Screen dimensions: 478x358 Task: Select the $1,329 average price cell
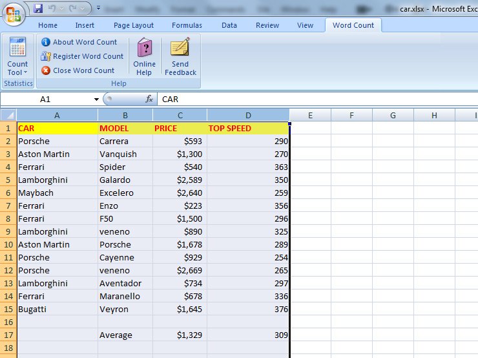tap(180, 335)
